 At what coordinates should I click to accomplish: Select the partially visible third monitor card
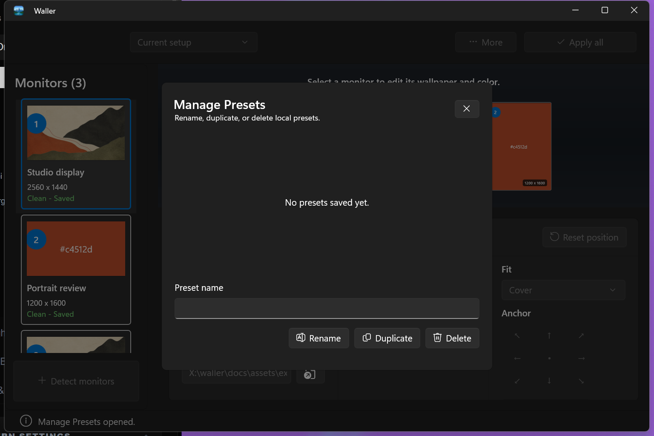click(76, 342)
